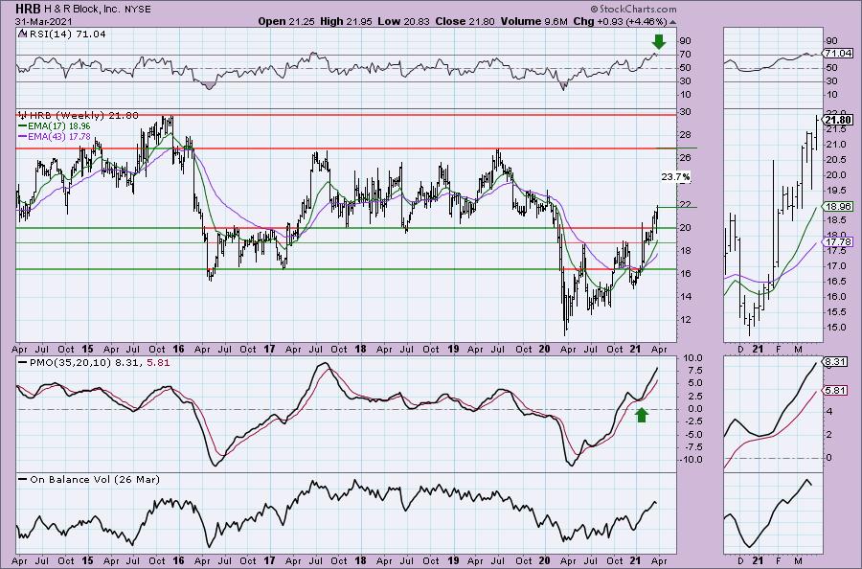
Task: Select the 'EMA(43) 17.78' legend text
Action: (x=58, y=136)
